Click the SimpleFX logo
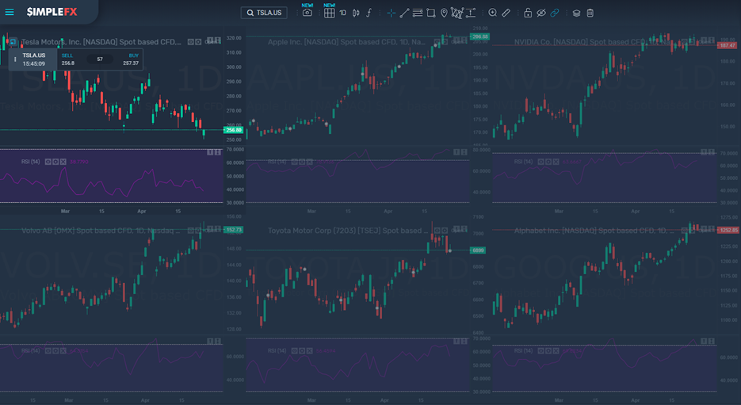This screenshot has height=405, width=741. click(x=52, y=13)
